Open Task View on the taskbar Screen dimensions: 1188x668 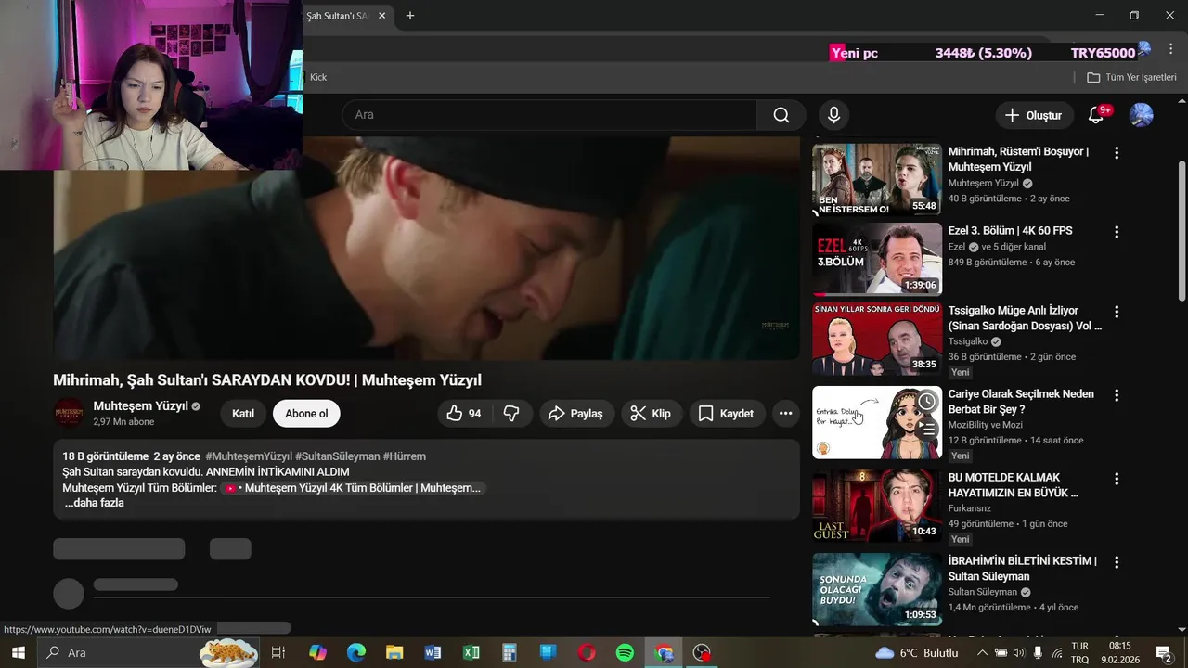click(278, 652)
